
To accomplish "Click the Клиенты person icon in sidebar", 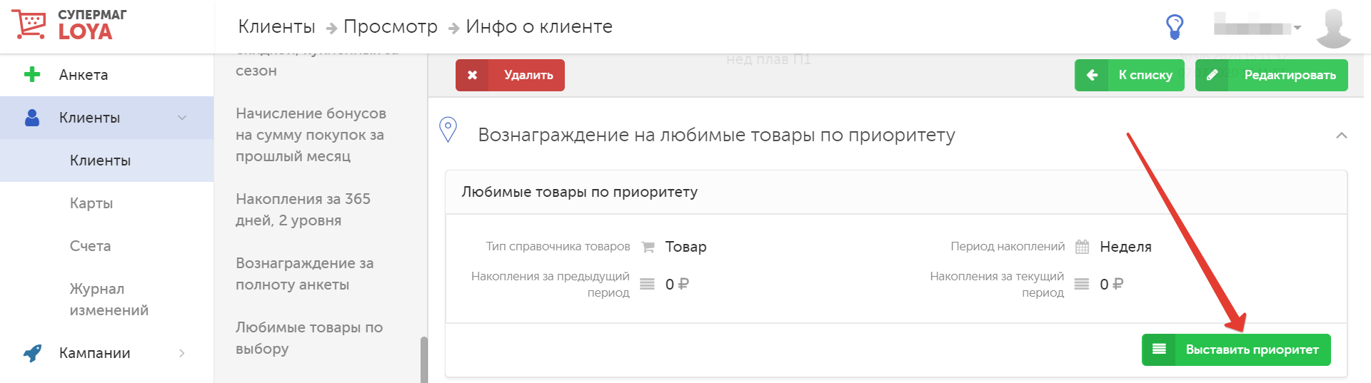I will [x=32, y=118].
